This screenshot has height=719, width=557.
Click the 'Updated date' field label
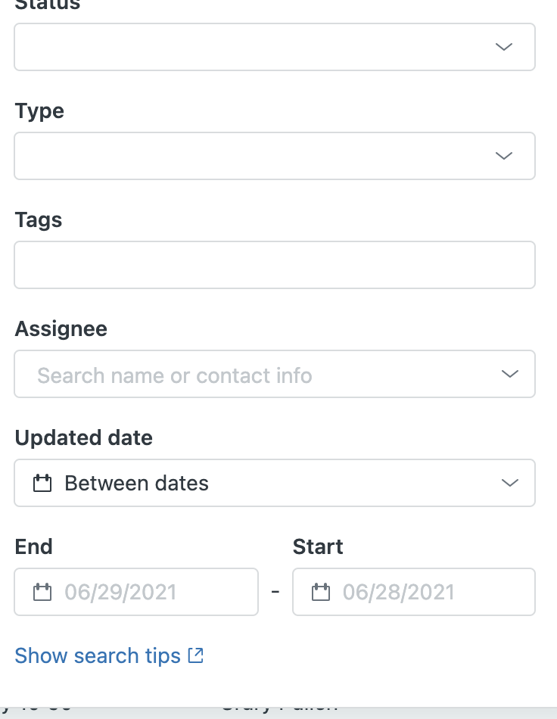click(x=83, y=437)
